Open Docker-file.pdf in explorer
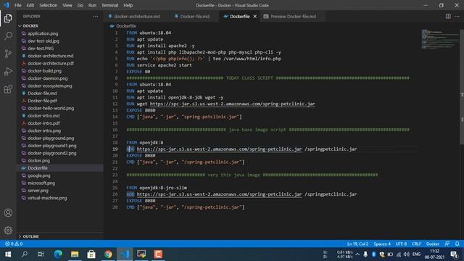Image resolution: width=464 pixels, height=261 pixels. click(42, 101)
